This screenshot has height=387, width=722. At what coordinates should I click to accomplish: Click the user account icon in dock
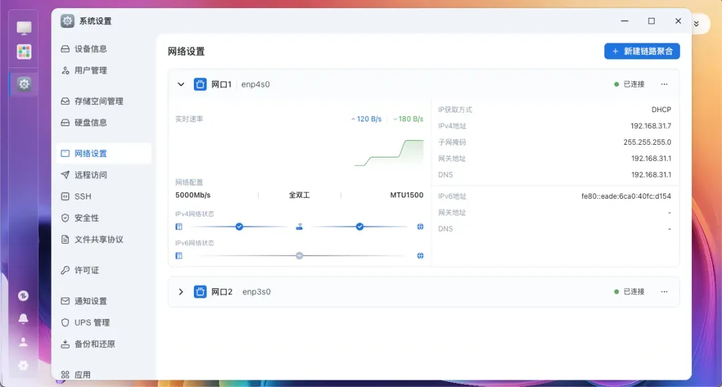(x=23, y=342)
